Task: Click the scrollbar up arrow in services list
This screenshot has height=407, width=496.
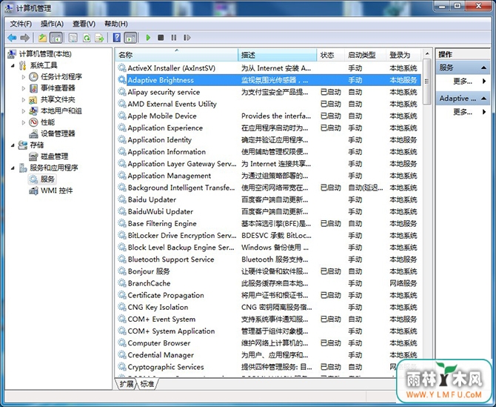Action: coord(427,53)
